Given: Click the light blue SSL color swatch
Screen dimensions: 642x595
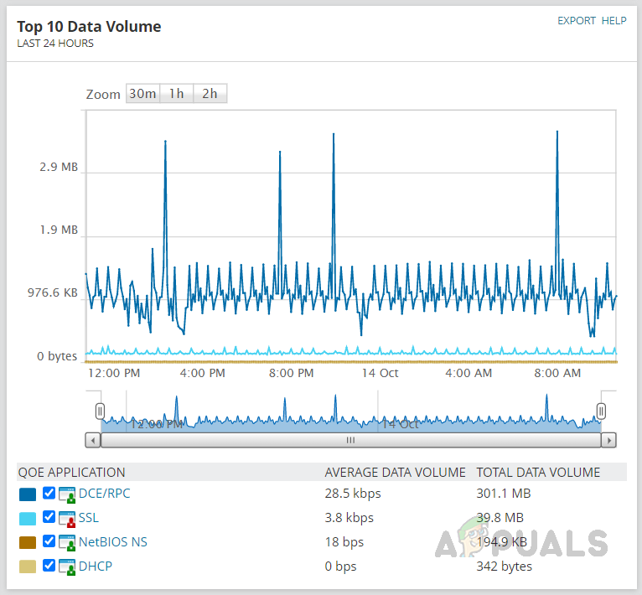Looking at the screenshot, I should (28, 519).
